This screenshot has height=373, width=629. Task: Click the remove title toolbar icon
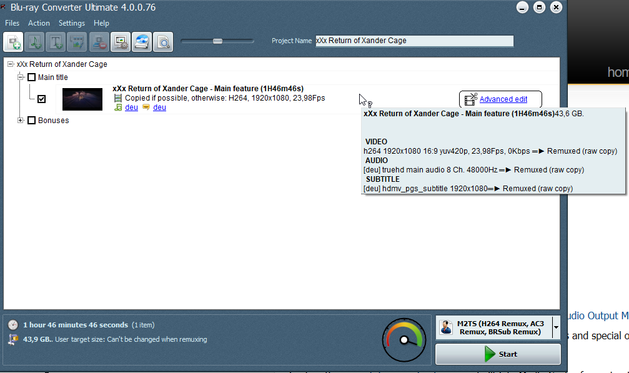pos(99,42)
